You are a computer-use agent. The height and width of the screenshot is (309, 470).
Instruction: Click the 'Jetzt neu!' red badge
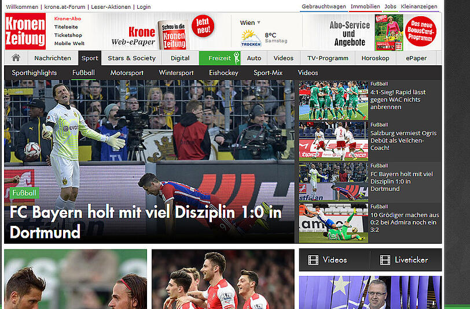pyautogui.click(x=203, y=26)
